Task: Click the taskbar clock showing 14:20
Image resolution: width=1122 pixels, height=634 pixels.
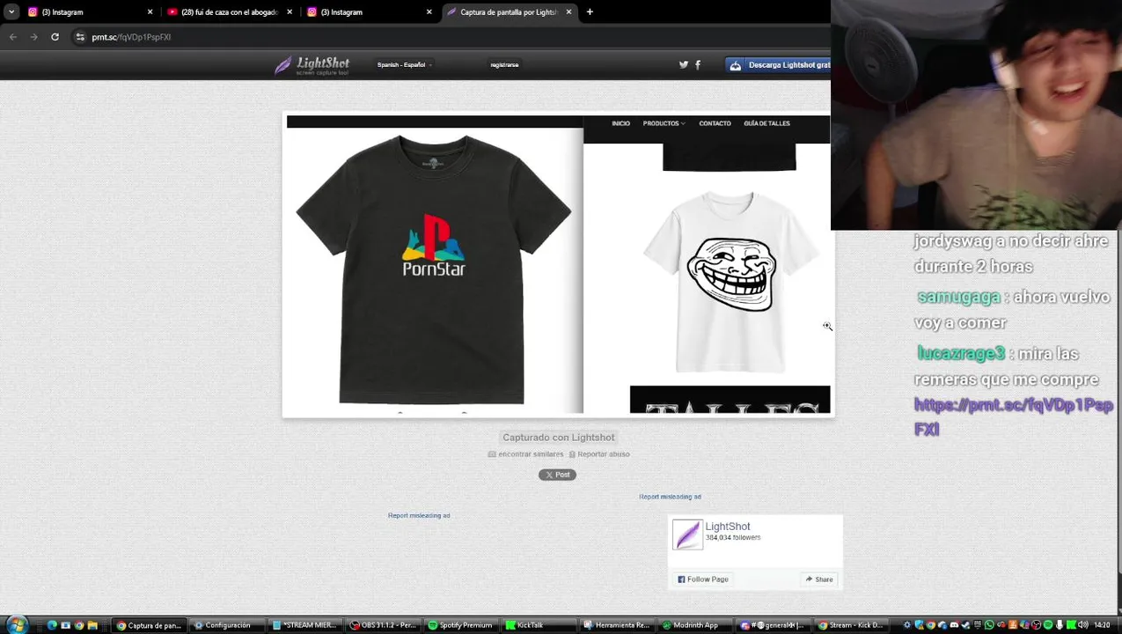Action: tap(1102, 625)
